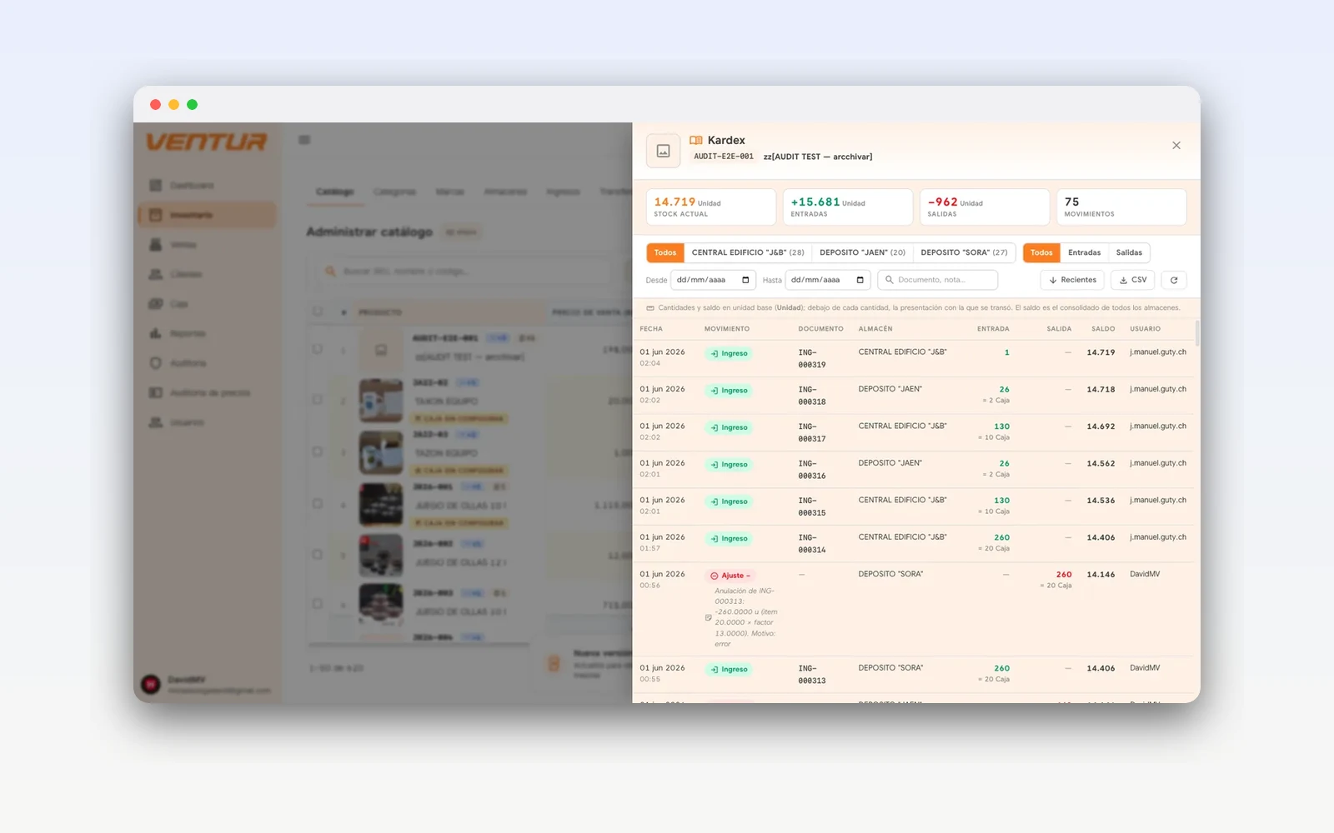Click saldo value 14.692
This screenshot has width=1334, height=833.
pos(1101,426)
